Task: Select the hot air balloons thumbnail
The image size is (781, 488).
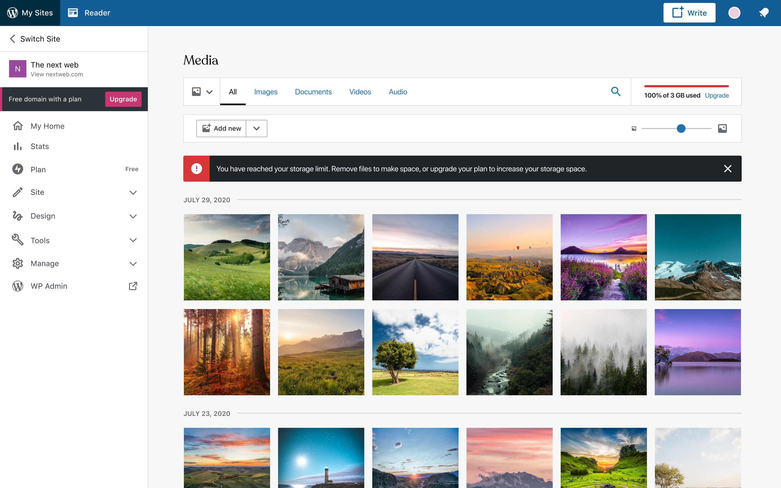Action: coord(510,257)
